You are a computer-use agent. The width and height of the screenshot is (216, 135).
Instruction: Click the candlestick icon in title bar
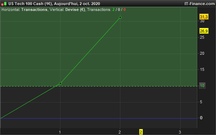click(x=4, y=4)
